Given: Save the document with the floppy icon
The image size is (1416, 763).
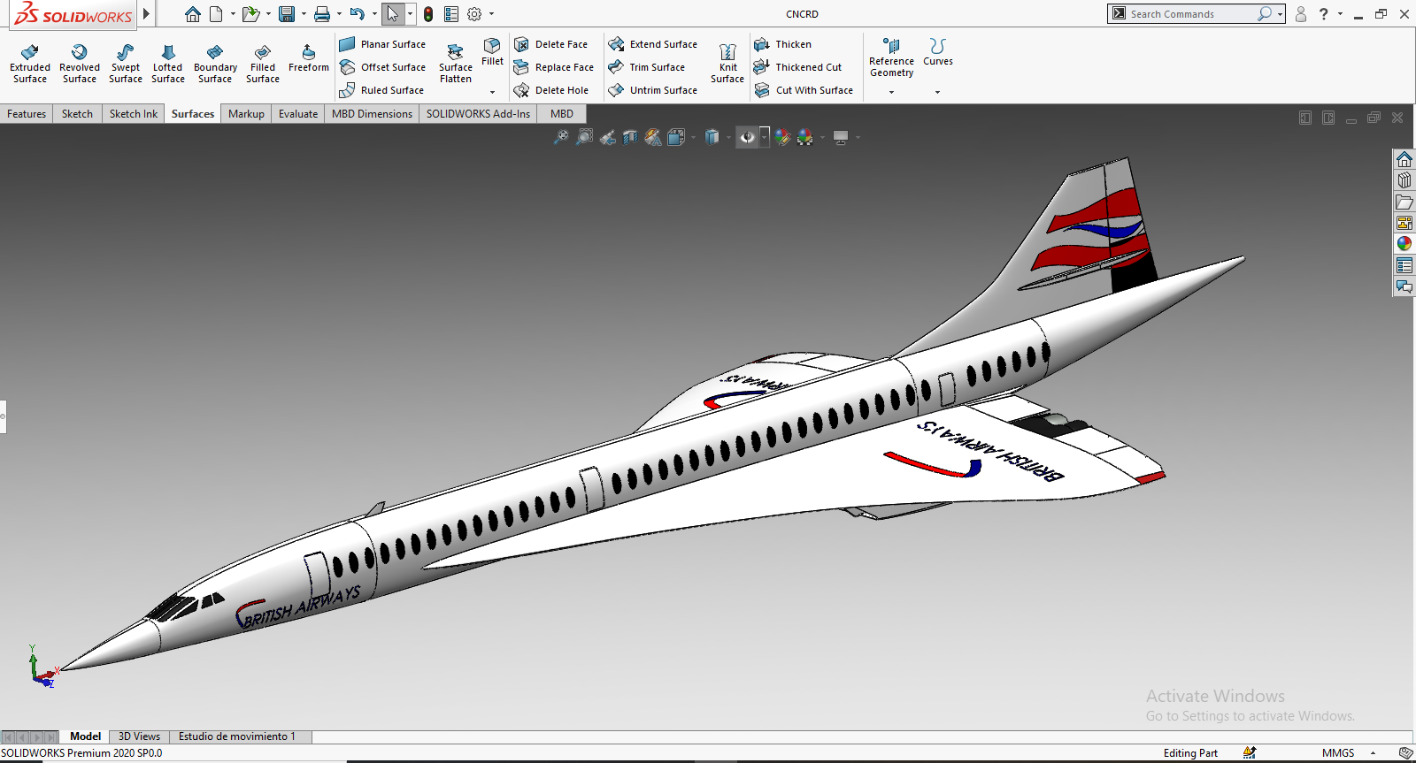Looking at the screenshot, I should click(287, 14).
